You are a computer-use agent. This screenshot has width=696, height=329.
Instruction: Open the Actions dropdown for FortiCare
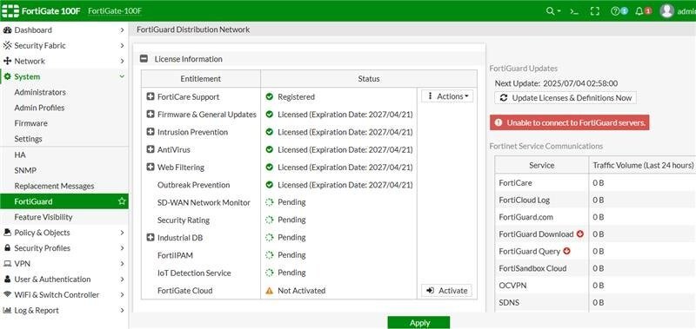tap(447, 96)
